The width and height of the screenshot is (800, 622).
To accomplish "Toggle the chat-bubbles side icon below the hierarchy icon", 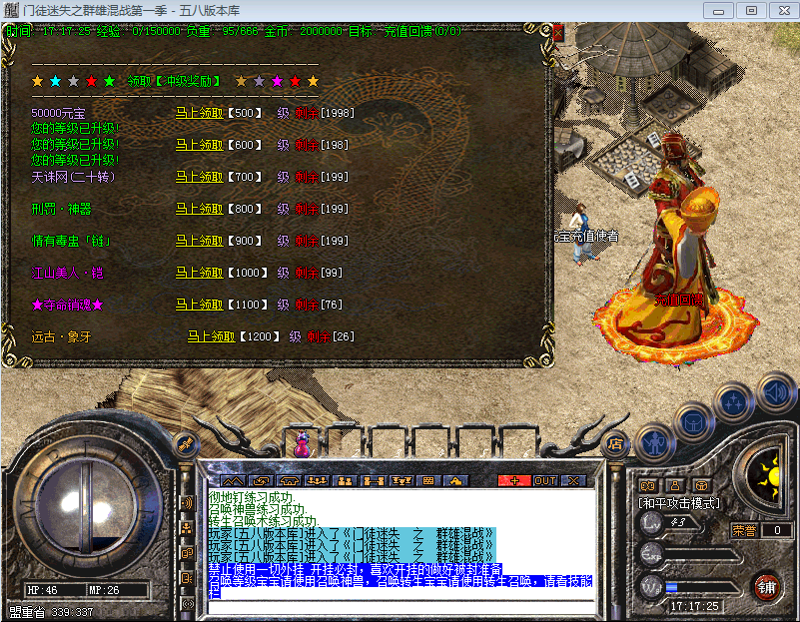I will click(187, 553).
